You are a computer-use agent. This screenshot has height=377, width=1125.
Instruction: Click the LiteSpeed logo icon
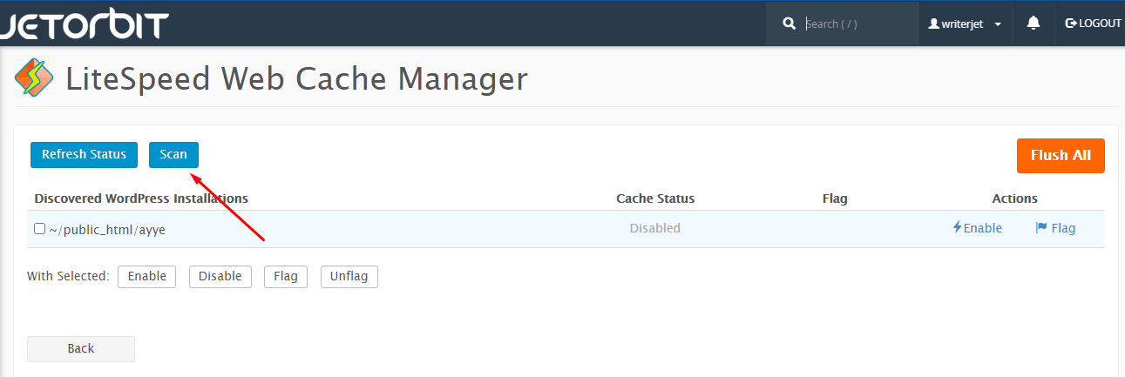click(x=34, y=78)
